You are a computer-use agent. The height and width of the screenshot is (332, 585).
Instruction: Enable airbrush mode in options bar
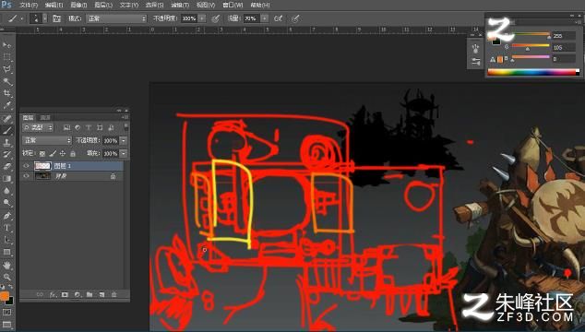(279, 18)
